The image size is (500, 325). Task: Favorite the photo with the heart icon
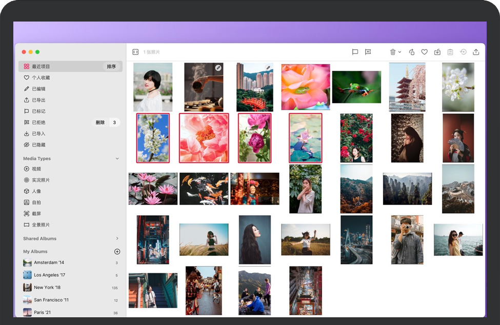click(x=425, y=52)
